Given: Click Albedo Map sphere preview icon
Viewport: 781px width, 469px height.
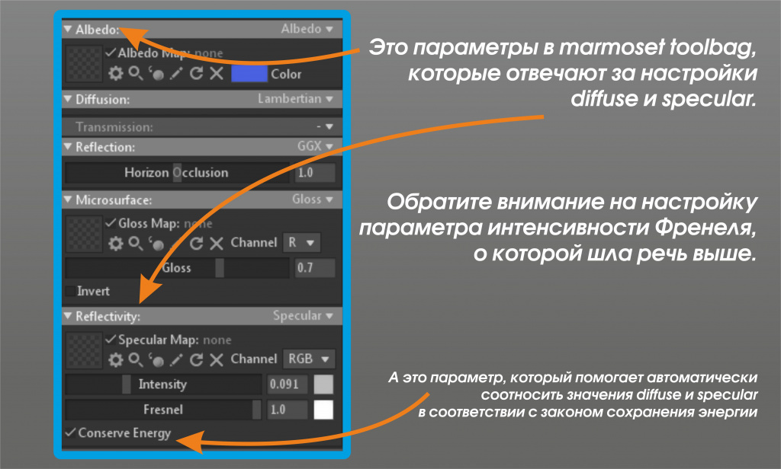Looking at the screenshot, I should (x=156, y=74).
